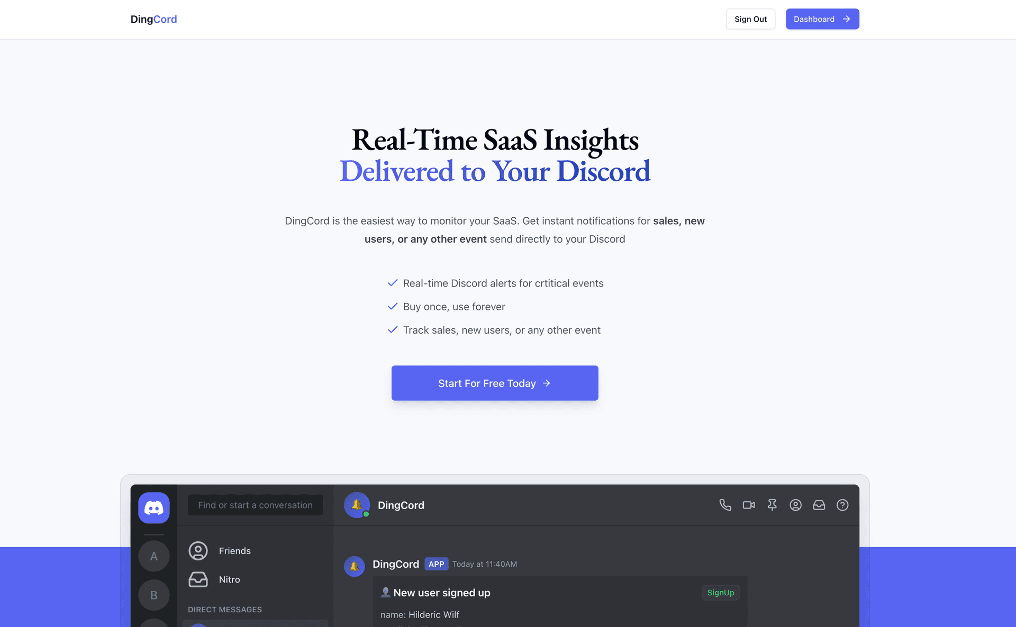Click the "Buy once, use forever" bullet
This screenshot has width=1016, height=627.
(454, 307)
